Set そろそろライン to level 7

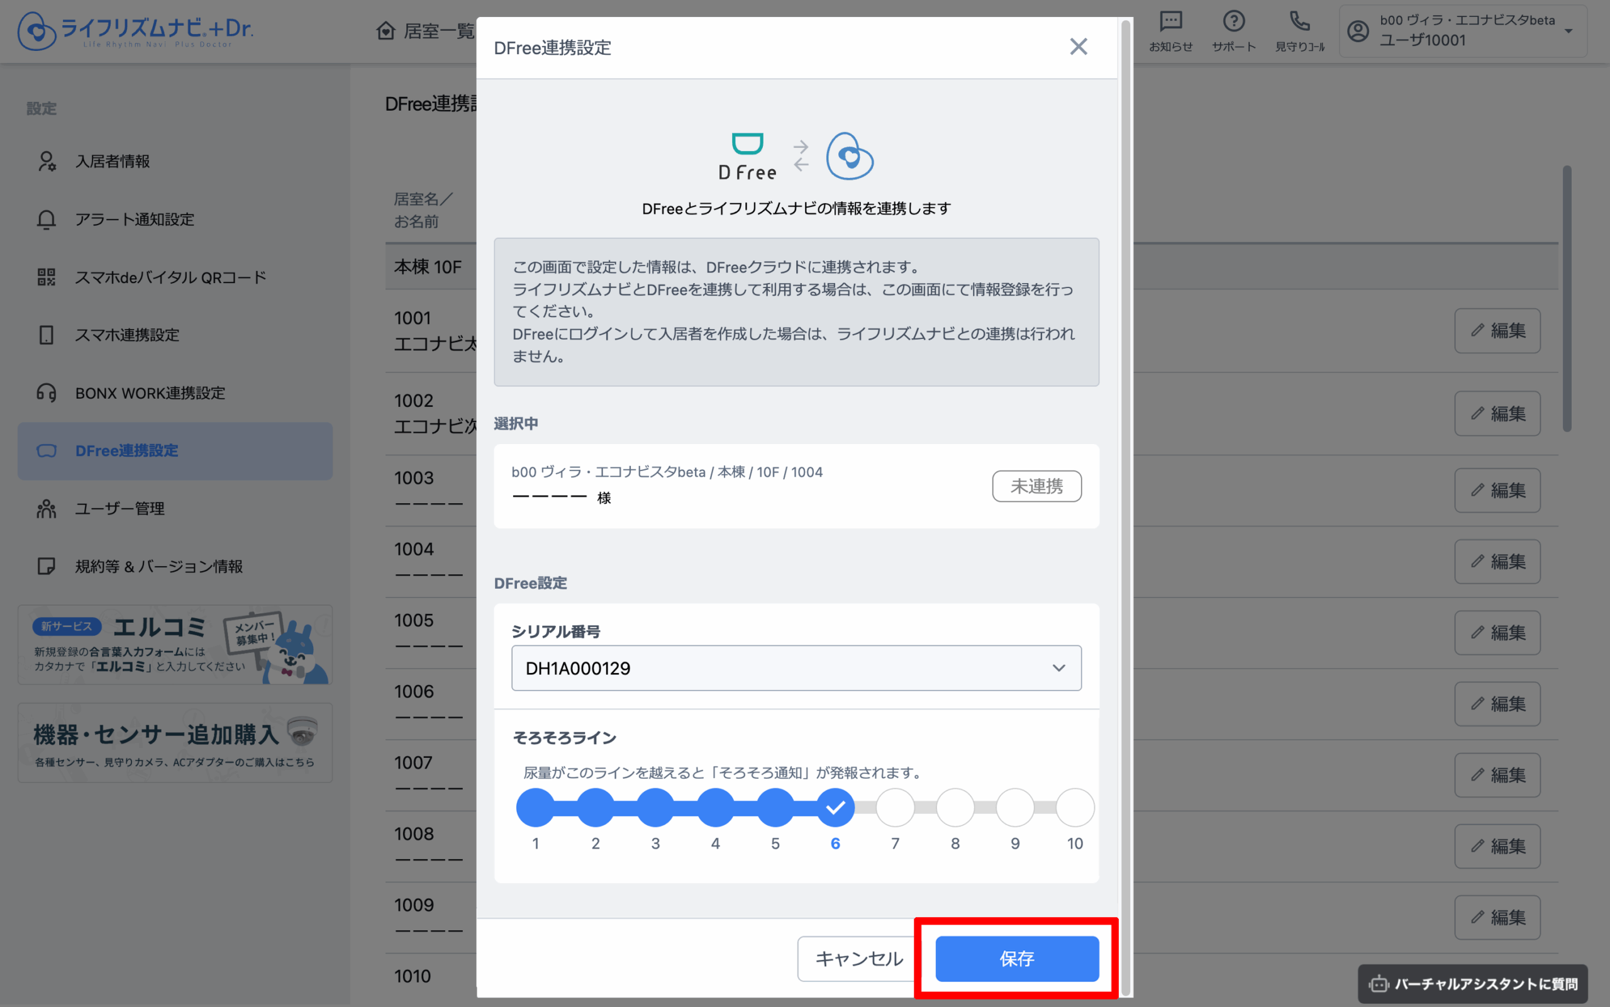pyautogui.click(x=895, y=807)
